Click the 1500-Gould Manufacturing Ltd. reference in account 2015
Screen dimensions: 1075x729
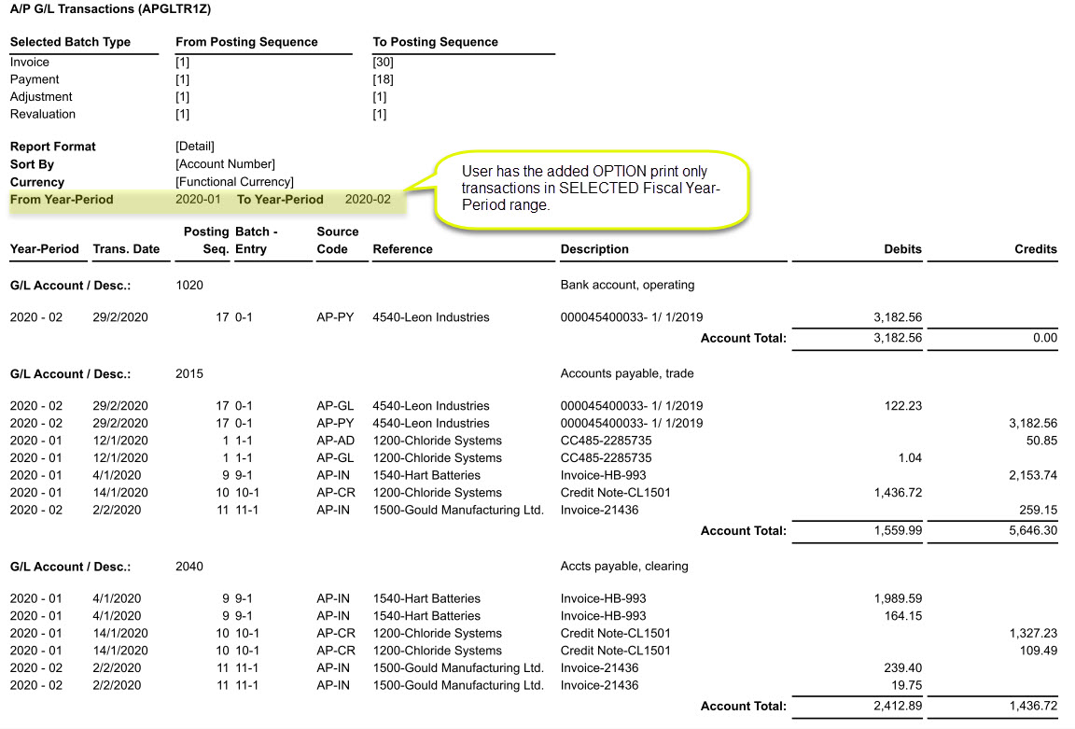pyautogui.click(x=458, y=510)
